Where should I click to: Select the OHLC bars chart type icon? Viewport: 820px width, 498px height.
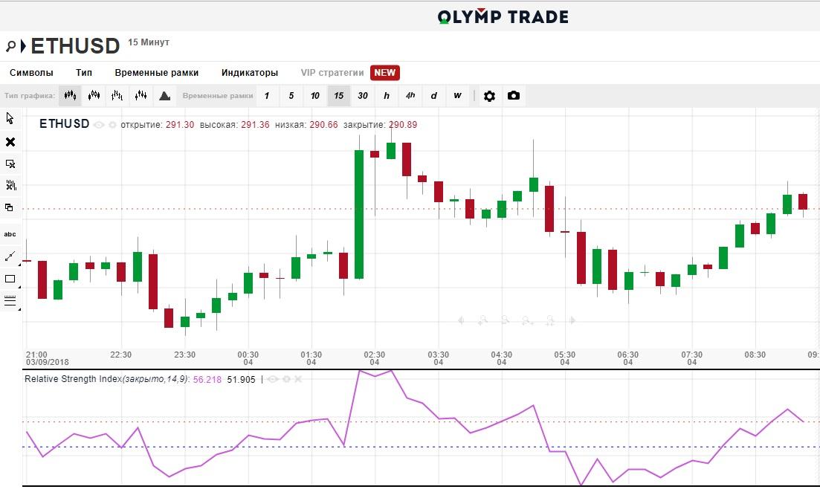117,96
